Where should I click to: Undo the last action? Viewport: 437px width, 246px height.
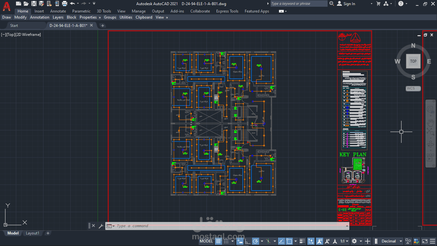pyautogui.click(x=72, y=4)
